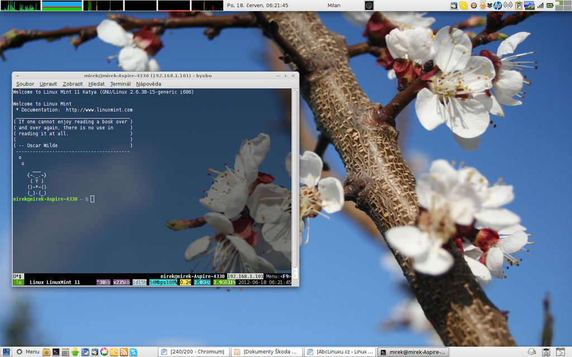Launch the Thunderbird mail icon in bottom panel
Screen dimensions: 572x357
point(94,352)
